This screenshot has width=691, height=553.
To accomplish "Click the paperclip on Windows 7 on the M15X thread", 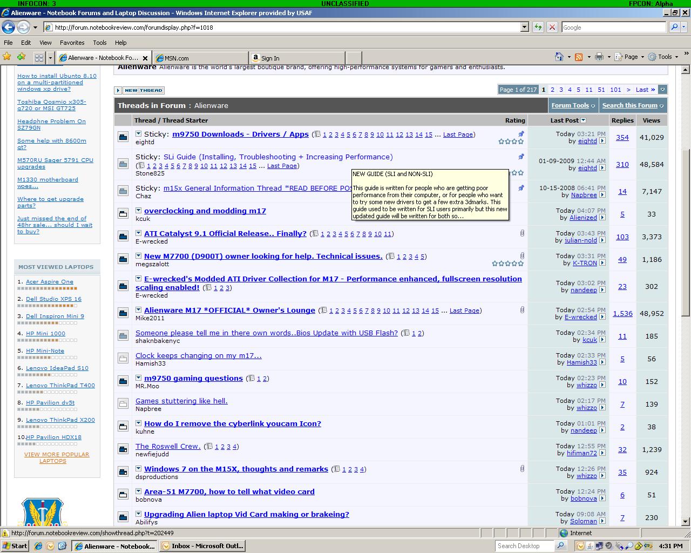I will pyautogui.click(x=522, y=469).
